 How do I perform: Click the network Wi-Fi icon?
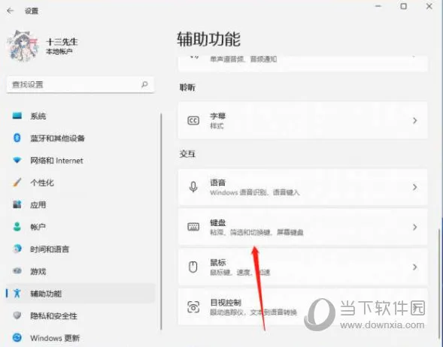click(x=17, y=160)
